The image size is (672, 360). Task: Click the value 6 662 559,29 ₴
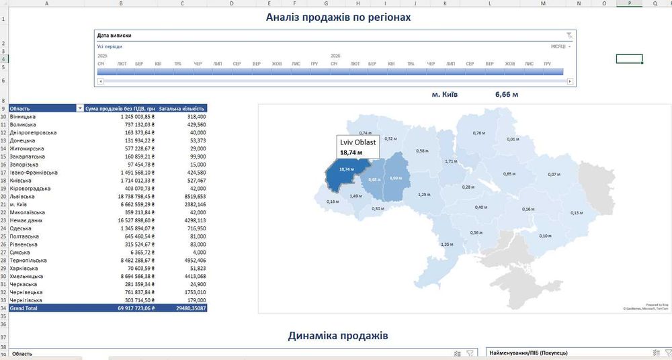(137, 204)
